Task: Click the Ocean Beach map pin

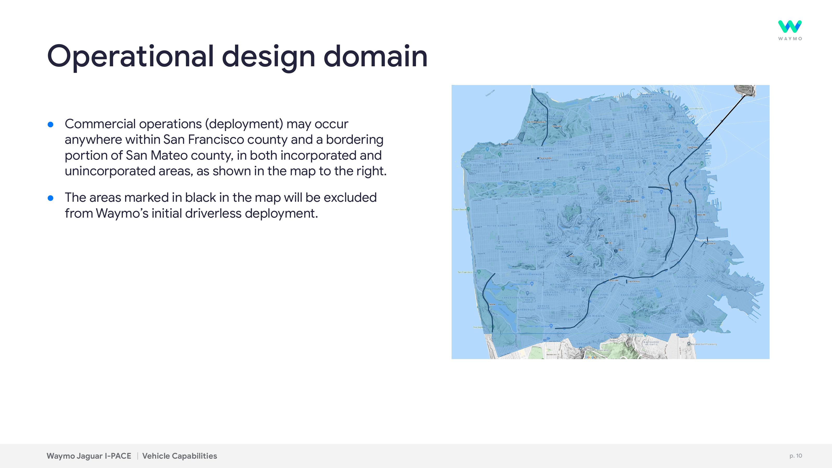Action: coord(468,209)
